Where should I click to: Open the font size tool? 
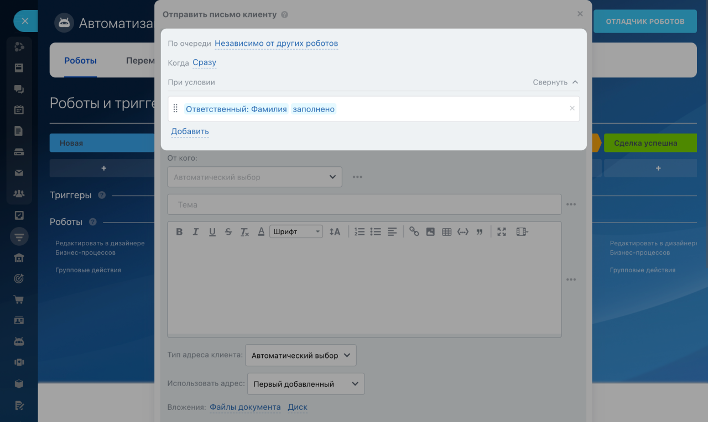point(335,232)
